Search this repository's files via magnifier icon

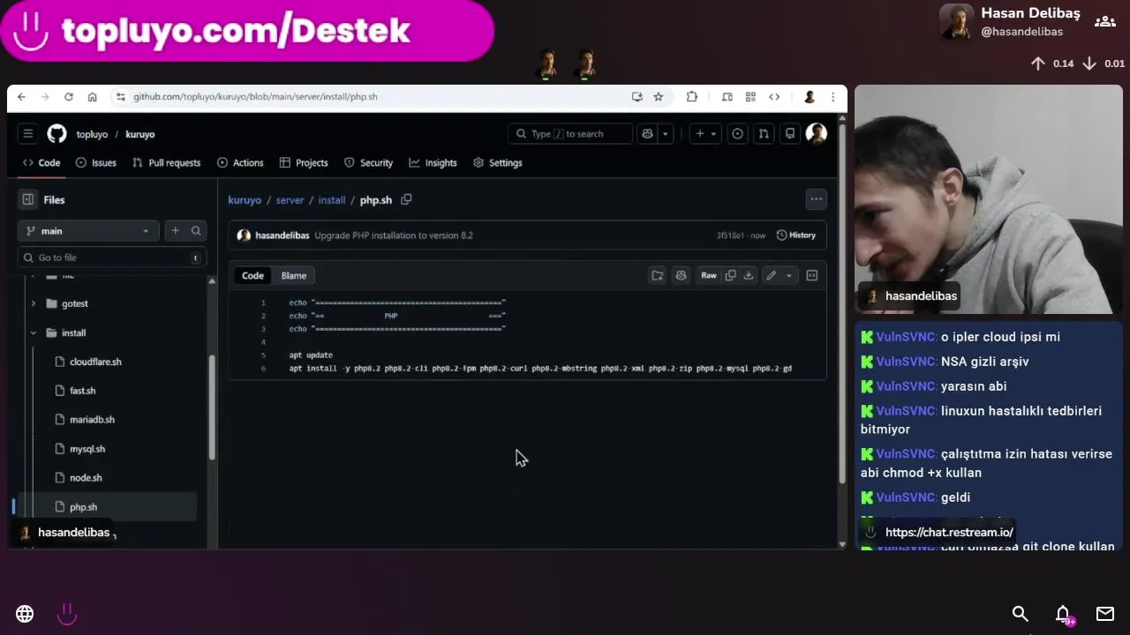[x=196, y=231]
